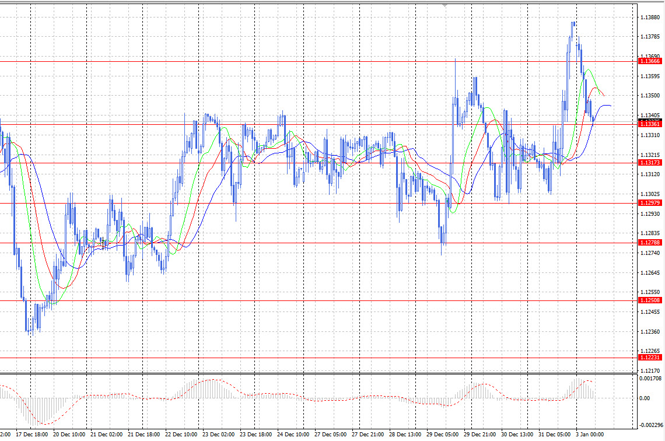
Task: Click the 1.12265 price scale value
Action: pyautogui.click(x=650, y=351)
